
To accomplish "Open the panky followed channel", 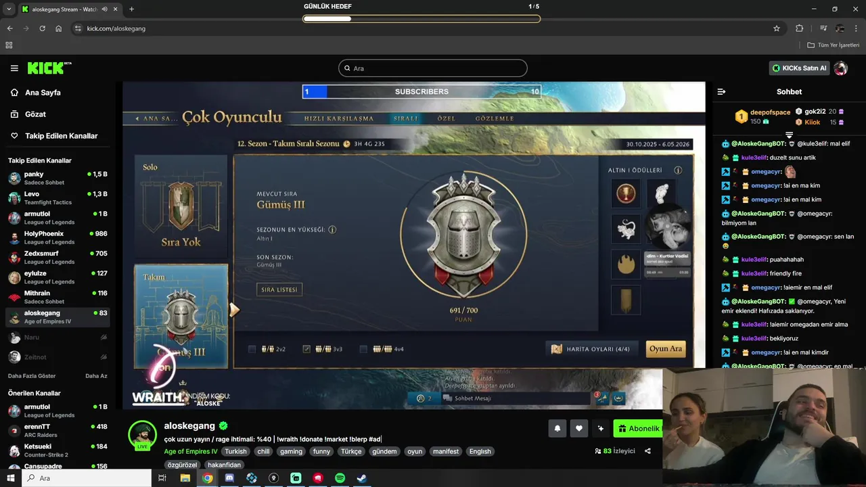I will click(x=58, y=179).
